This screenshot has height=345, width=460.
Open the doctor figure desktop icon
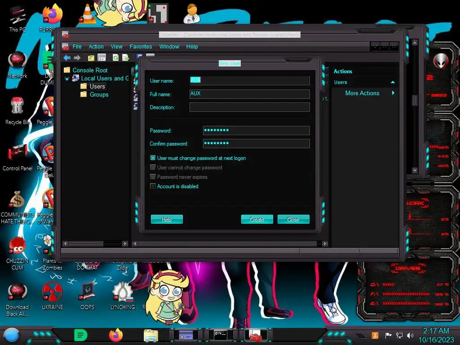192,13
